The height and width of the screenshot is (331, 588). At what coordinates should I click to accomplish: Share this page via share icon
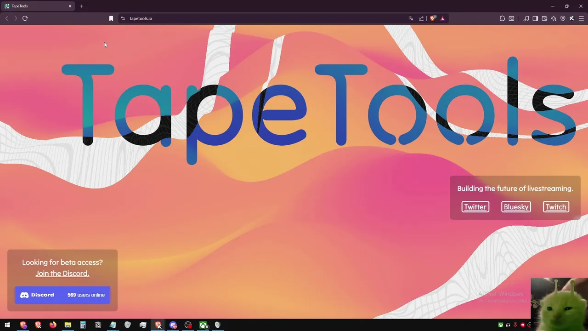point(421,18)
